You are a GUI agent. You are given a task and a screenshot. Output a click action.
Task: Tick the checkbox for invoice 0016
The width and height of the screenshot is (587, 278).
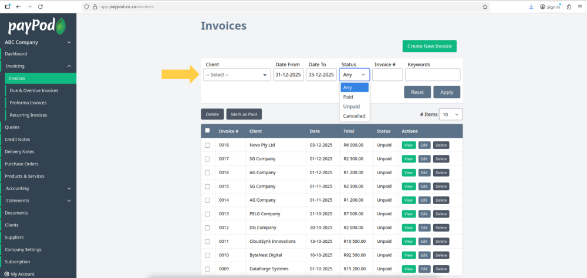(207, 173)
